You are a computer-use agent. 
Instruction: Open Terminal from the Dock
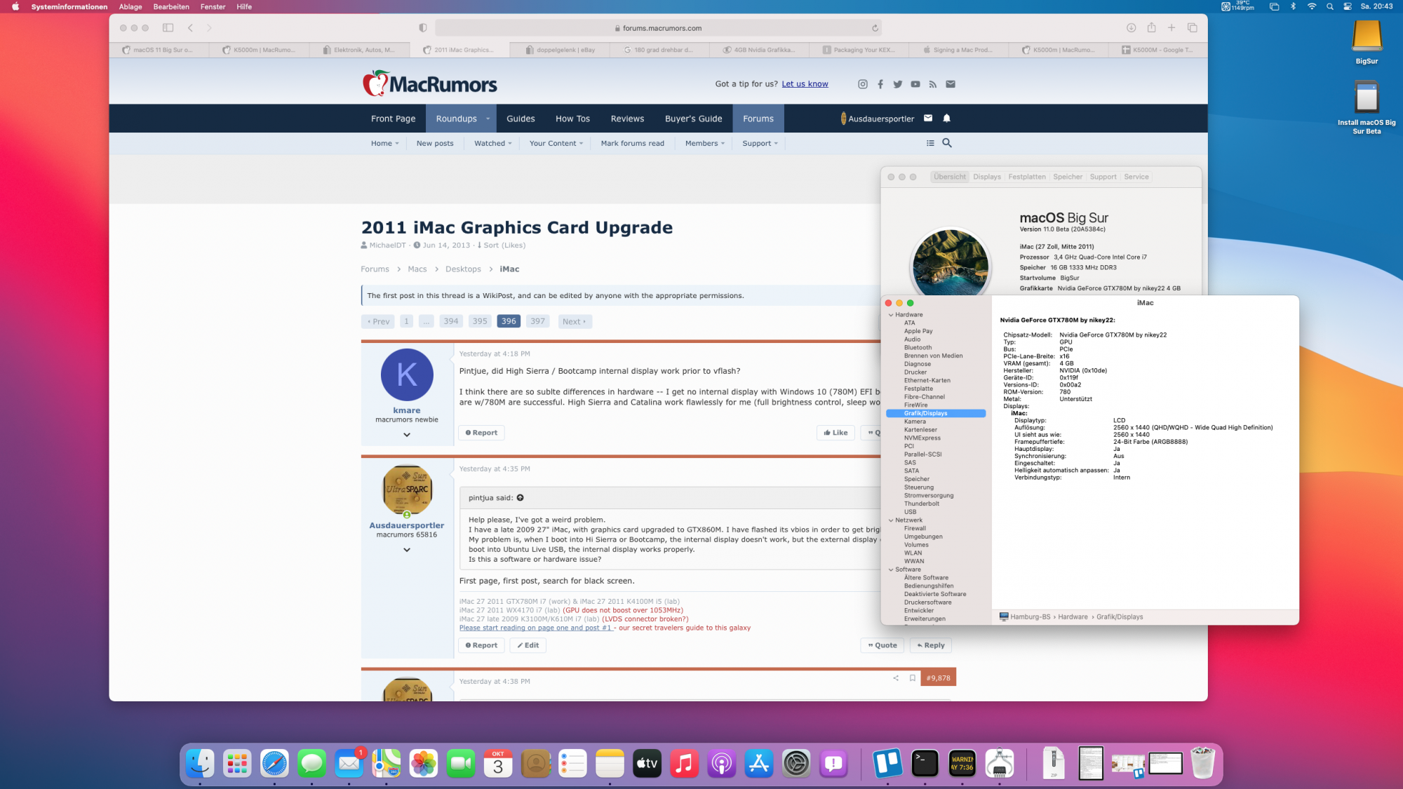(925, 763)
